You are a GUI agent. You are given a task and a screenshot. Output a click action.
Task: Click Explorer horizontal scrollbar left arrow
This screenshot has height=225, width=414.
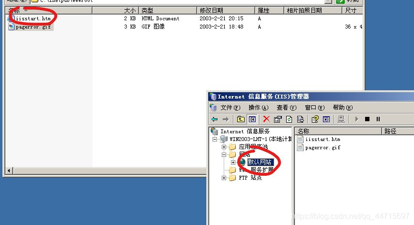click(x=9, y=170)
